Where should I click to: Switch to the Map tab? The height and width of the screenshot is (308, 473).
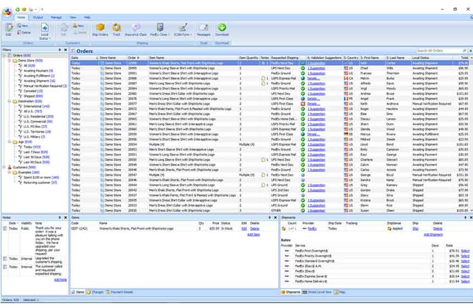[340, 292]
